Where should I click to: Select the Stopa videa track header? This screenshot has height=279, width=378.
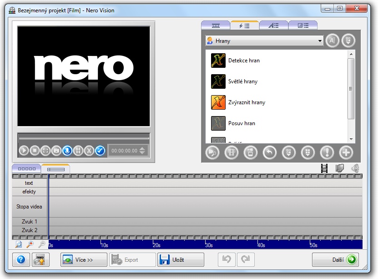(30, 207)
